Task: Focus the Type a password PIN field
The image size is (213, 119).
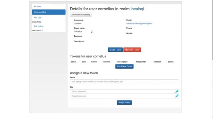Action: pyautogui.click(x=124, y=92)
